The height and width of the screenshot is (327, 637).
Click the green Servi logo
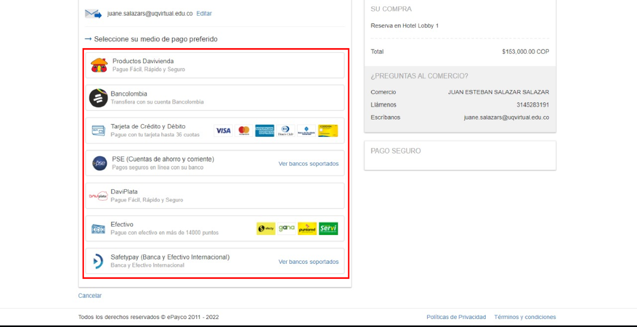point(328,228)
